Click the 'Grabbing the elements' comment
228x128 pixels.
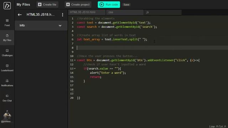[96, 18]
